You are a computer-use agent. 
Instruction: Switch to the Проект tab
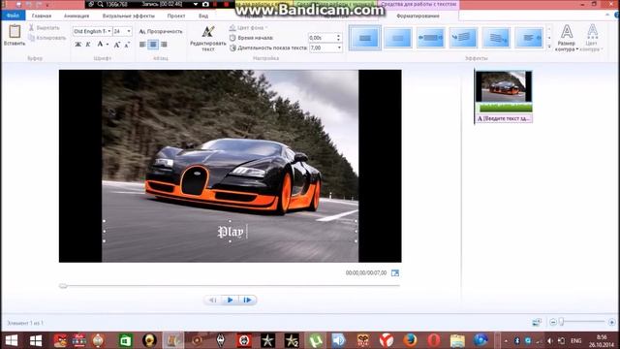pyautogui.click(x=176, y=16)
